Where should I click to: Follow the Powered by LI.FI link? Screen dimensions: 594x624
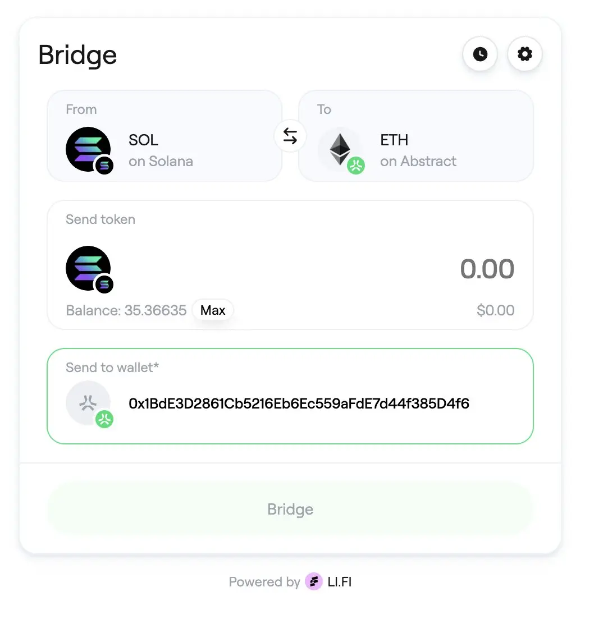tap(290, 582)
